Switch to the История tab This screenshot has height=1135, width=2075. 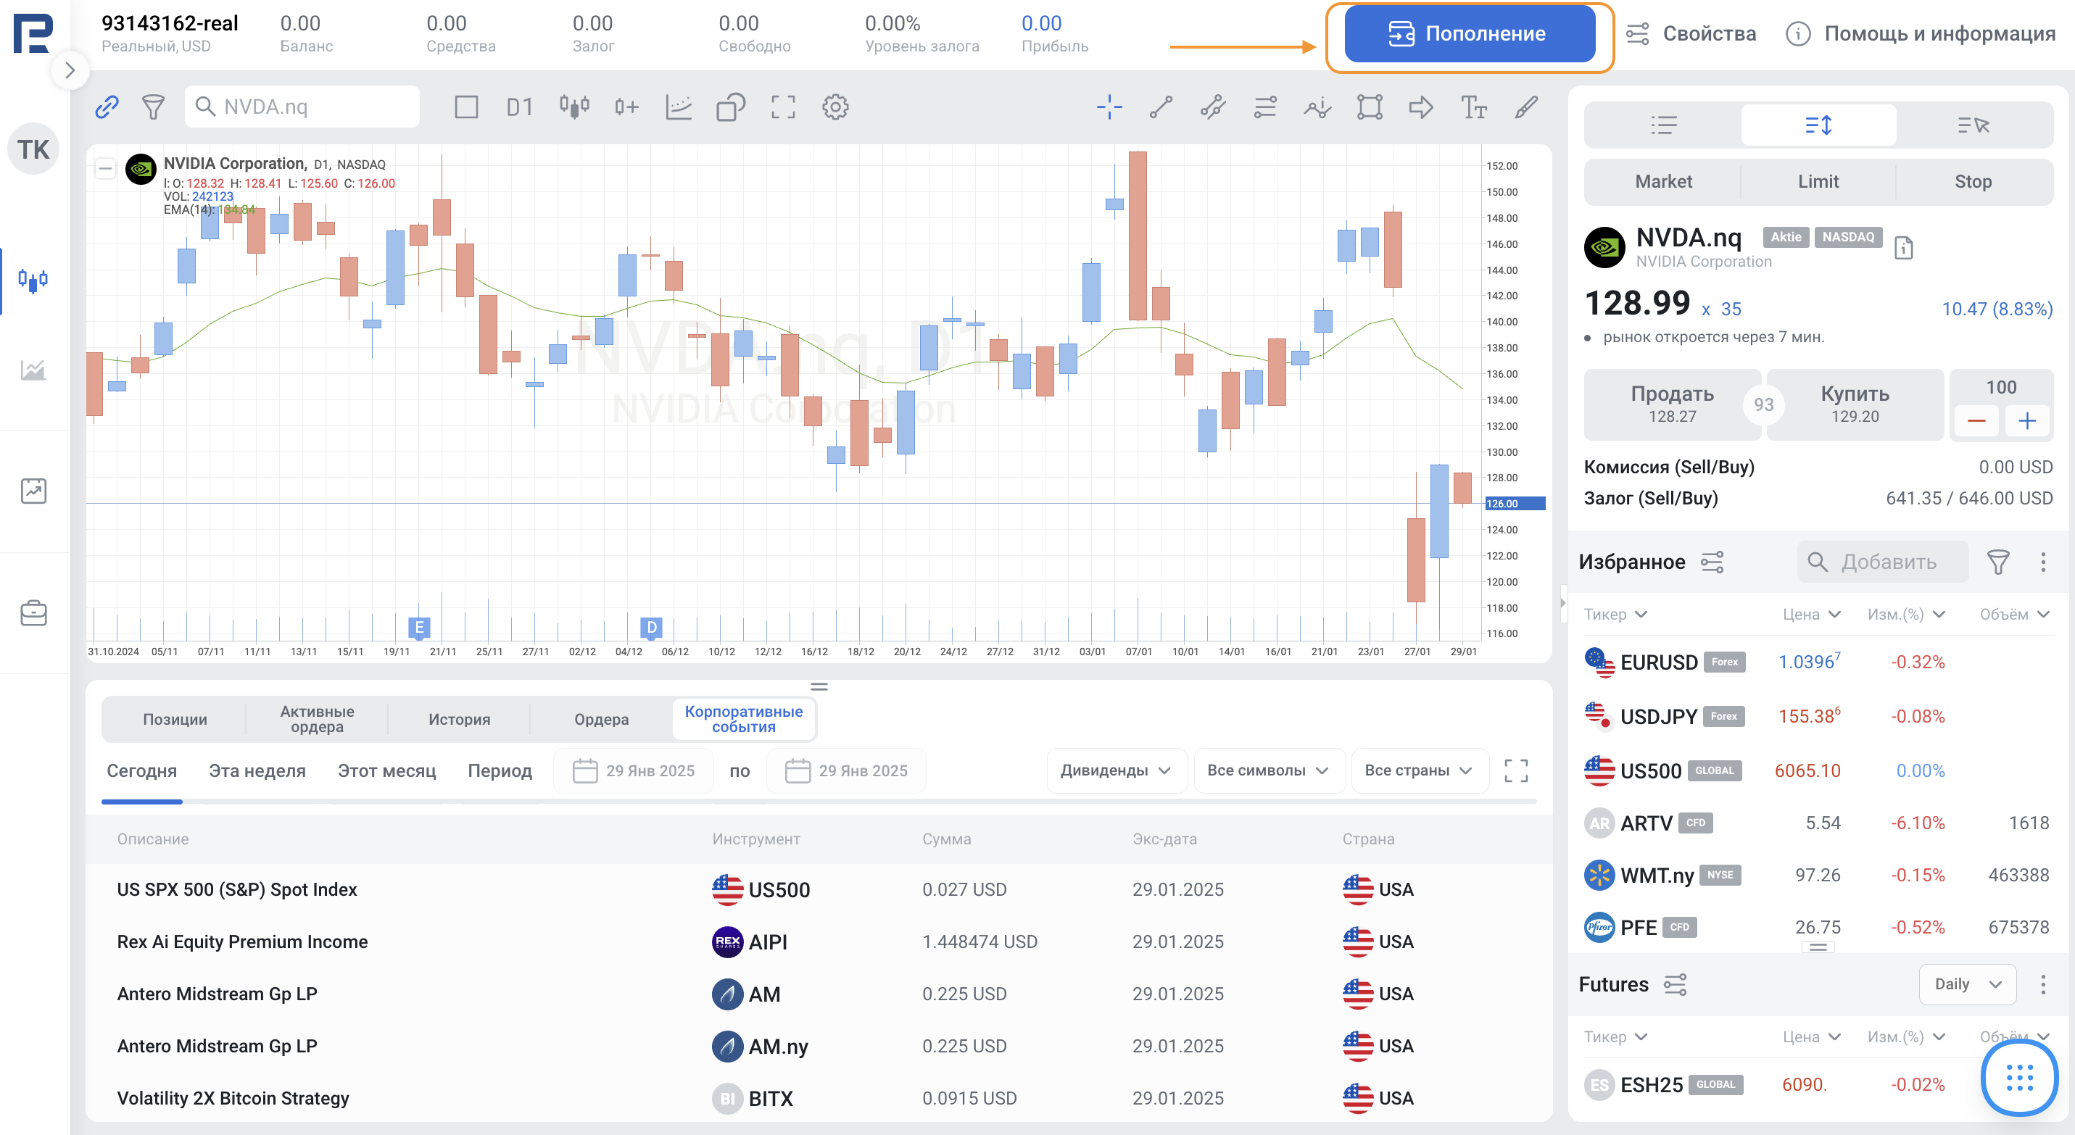pyautogui.click(x=459, y=719)
